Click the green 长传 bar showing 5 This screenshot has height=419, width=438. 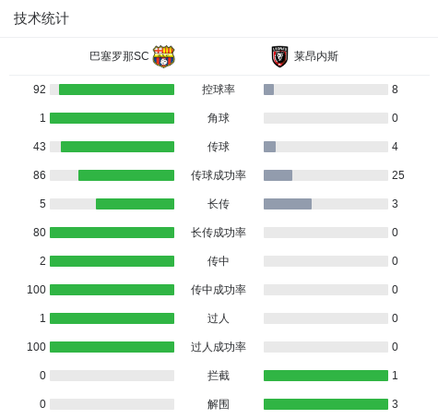[135, 204]
